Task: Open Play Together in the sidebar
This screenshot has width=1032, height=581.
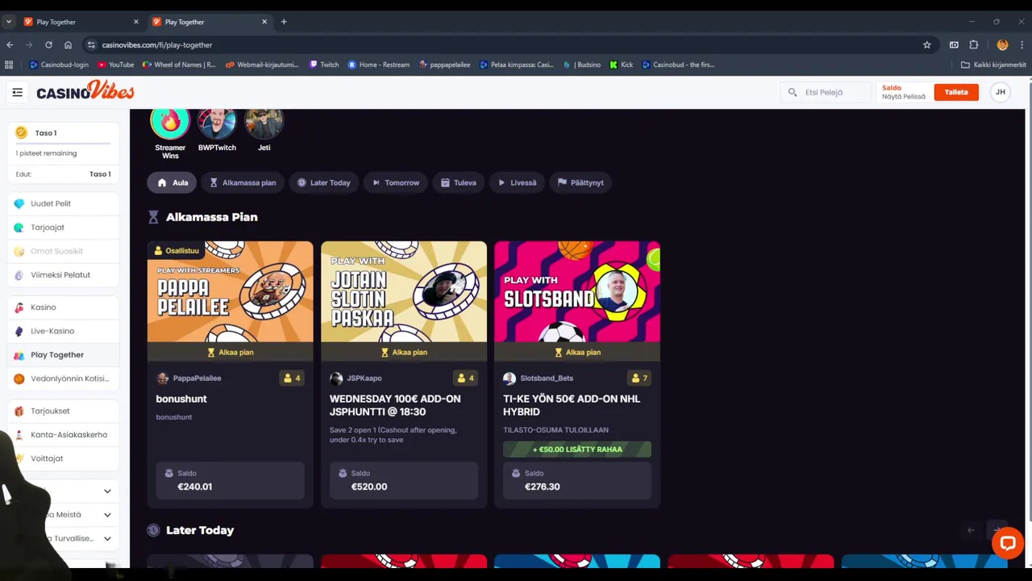Action: pyautogui.click(x=63, y=355)
